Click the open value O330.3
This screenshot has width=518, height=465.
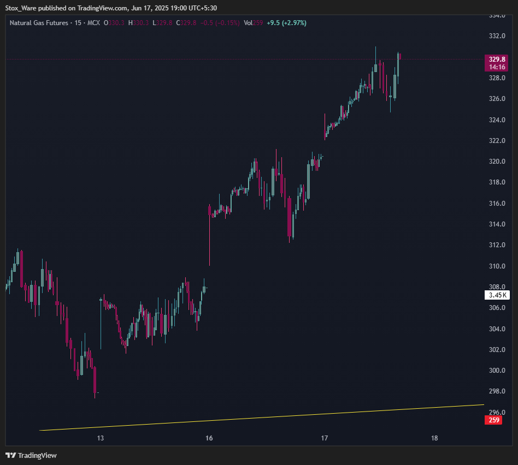coord(114,23)
